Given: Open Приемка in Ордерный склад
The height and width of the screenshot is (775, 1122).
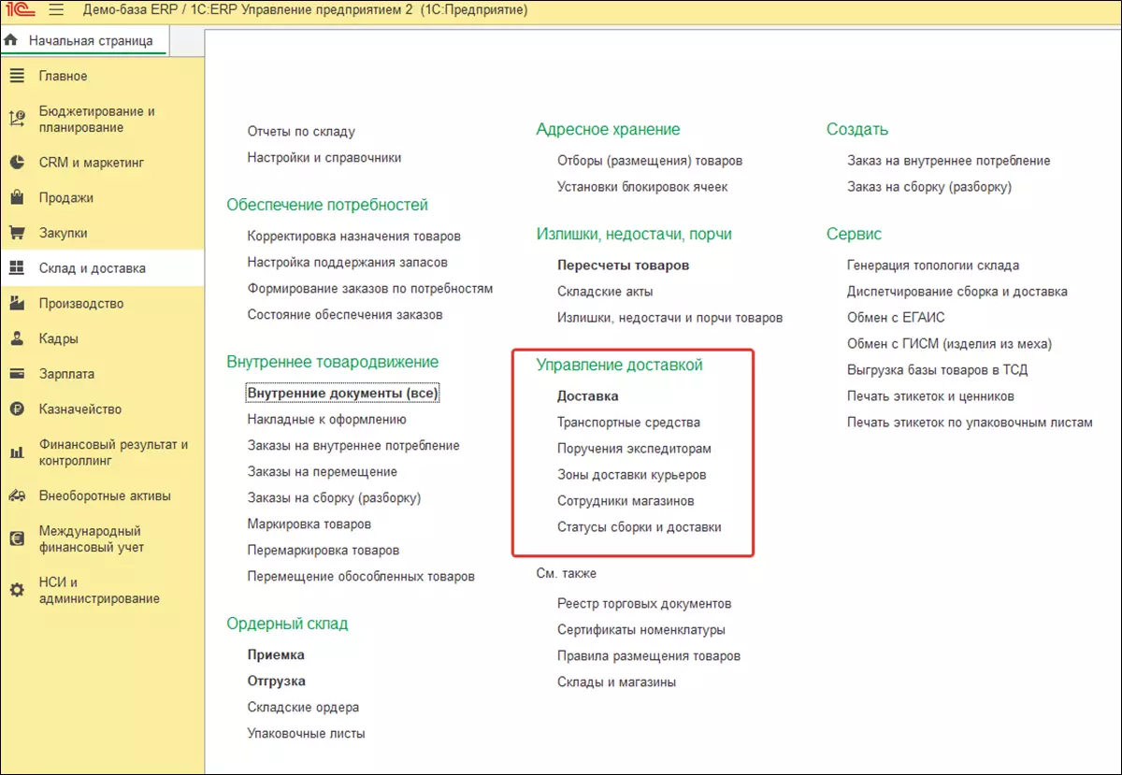Looking at the screenshot, I should coord(276,655).
